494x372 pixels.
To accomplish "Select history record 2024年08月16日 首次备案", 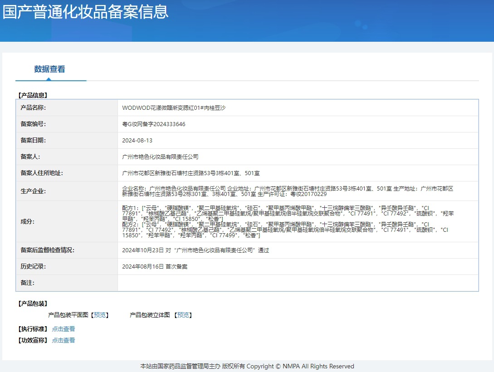I will [155, 266].
